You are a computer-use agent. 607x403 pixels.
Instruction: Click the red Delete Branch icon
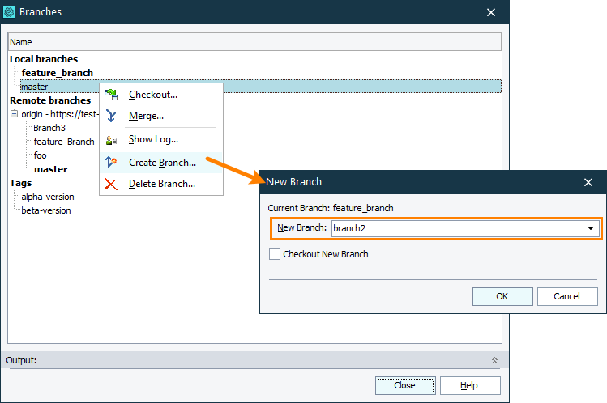tap(111, 184)
